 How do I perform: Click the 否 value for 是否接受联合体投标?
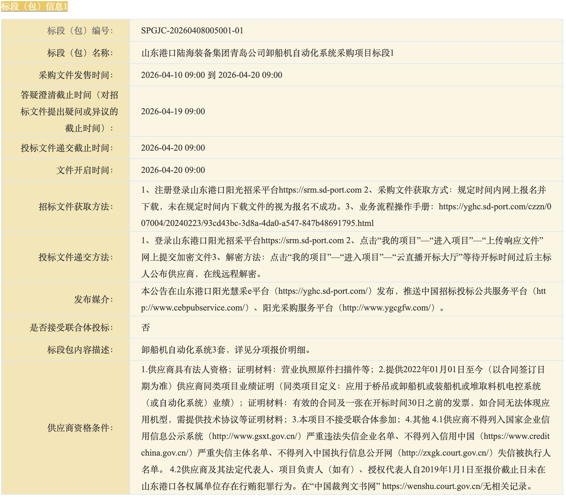coord(146,327)
